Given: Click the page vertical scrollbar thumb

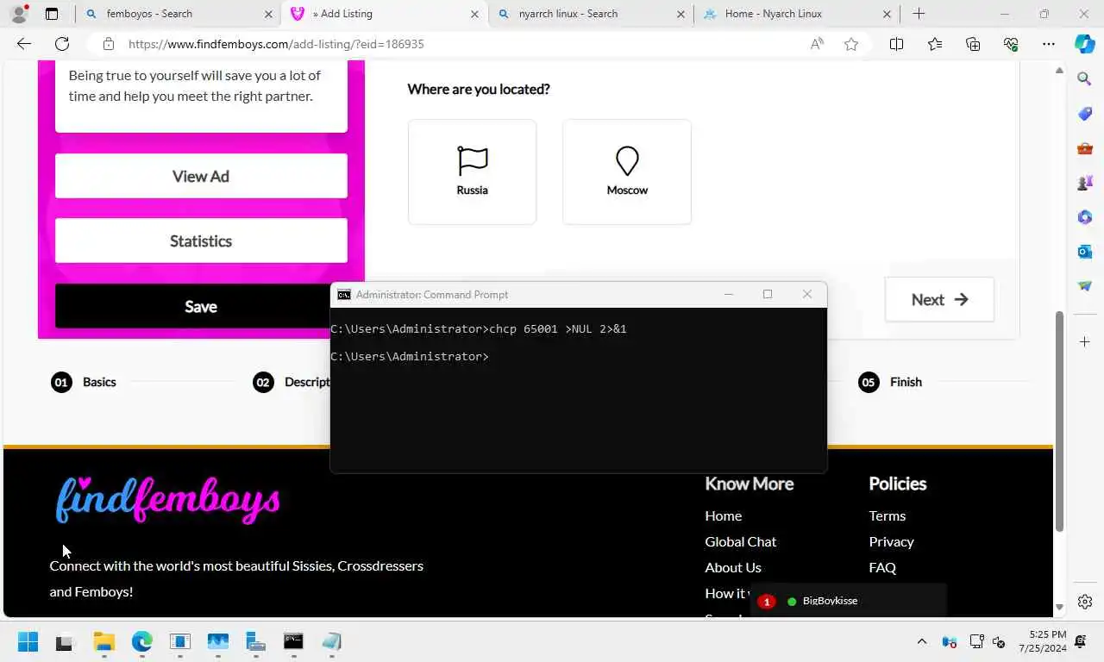Looking at the screenshot, I should pyautogui.click(x=1059, y=421).
